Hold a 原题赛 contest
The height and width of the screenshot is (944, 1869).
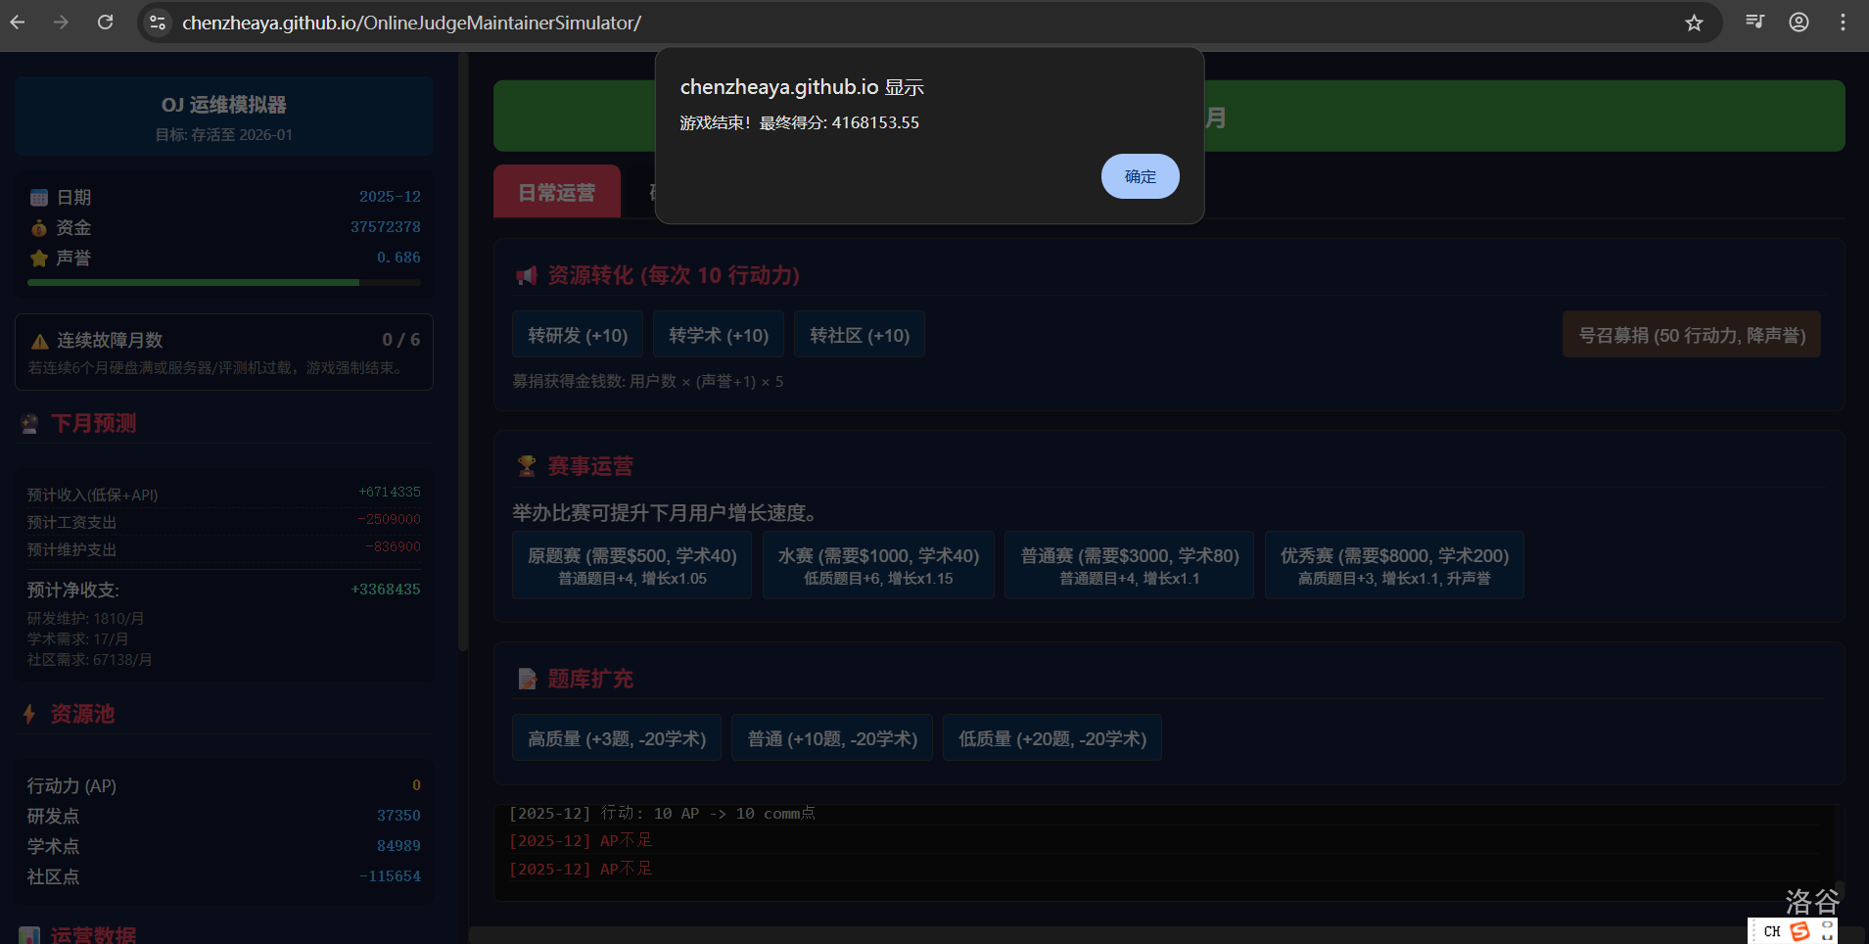click(x=631, y=565)
